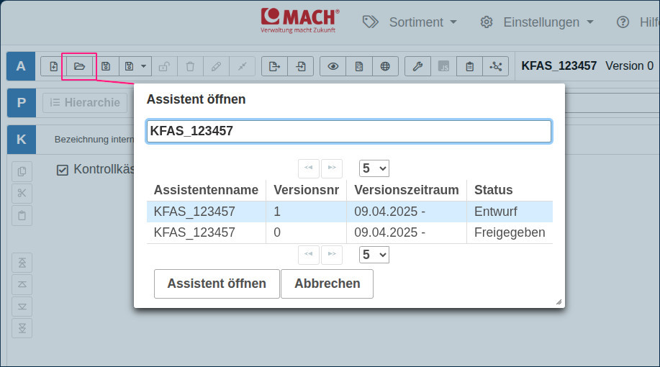The height and width of the screenshot is (367, 660).
Task: Click the Sortiment tag icon
Action: point(371,22)
